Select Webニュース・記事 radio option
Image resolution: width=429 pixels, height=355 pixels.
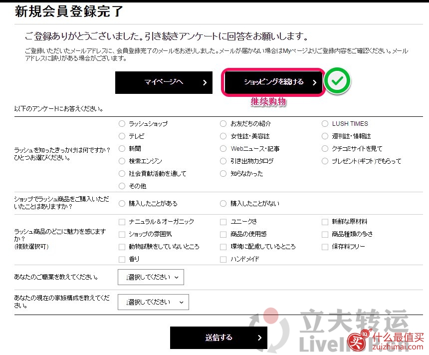tap(223, 149)
